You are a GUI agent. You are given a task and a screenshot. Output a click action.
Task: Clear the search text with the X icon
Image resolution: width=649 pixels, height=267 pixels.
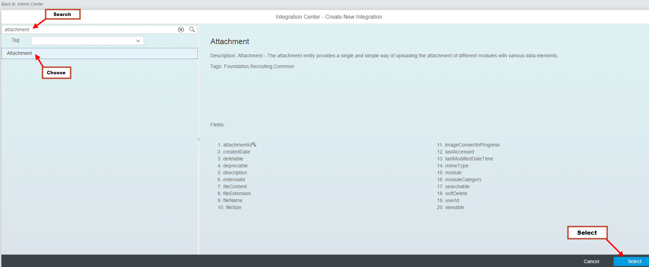(181, 30)
